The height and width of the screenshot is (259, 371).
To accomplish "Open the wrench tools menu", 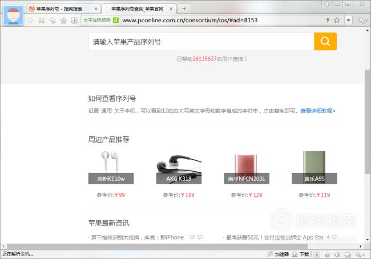I will (362, 21).
